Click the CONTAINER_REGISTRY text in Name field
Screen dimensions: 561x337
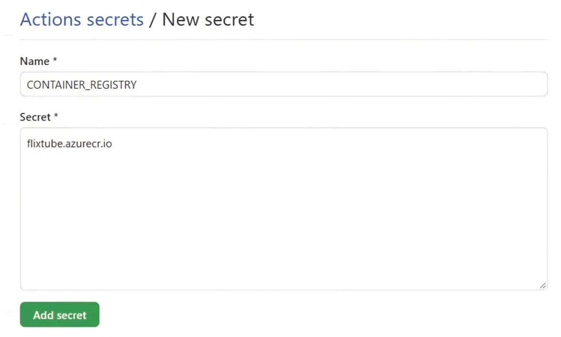pyautogui.click(x=82, y=85)
